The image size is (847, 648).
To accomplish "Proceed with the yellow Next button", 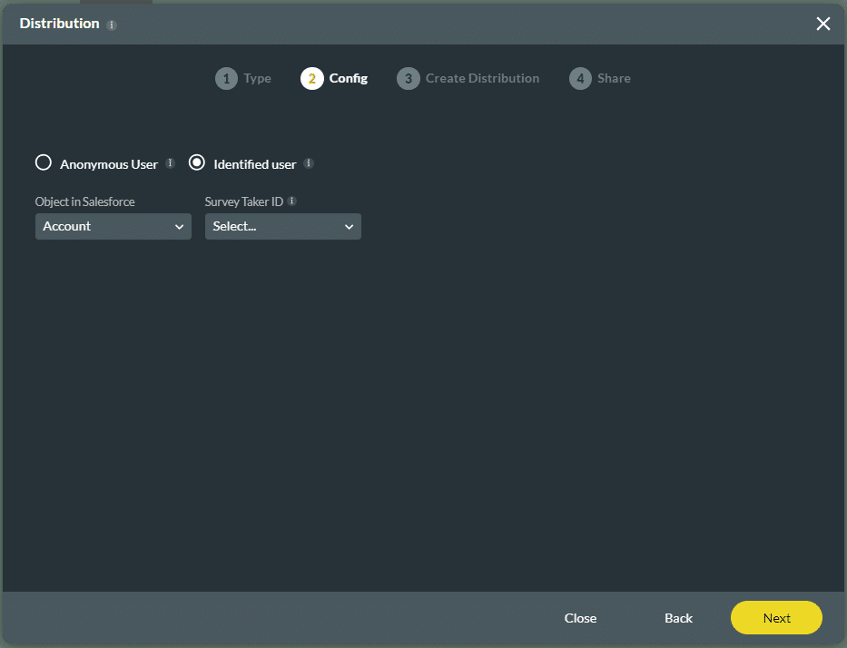I will click(x=776, y=618).
